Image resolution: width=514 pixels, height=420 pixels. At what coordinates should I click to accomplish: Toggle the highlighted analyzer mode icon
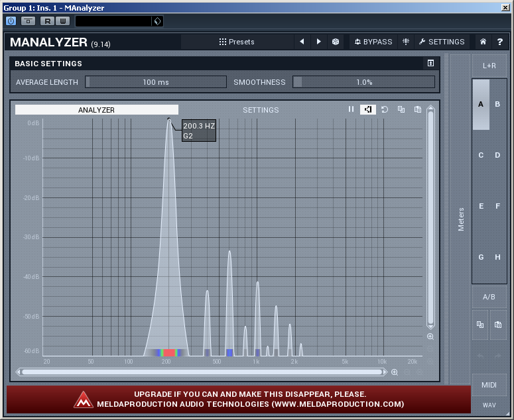coord(368,109)
